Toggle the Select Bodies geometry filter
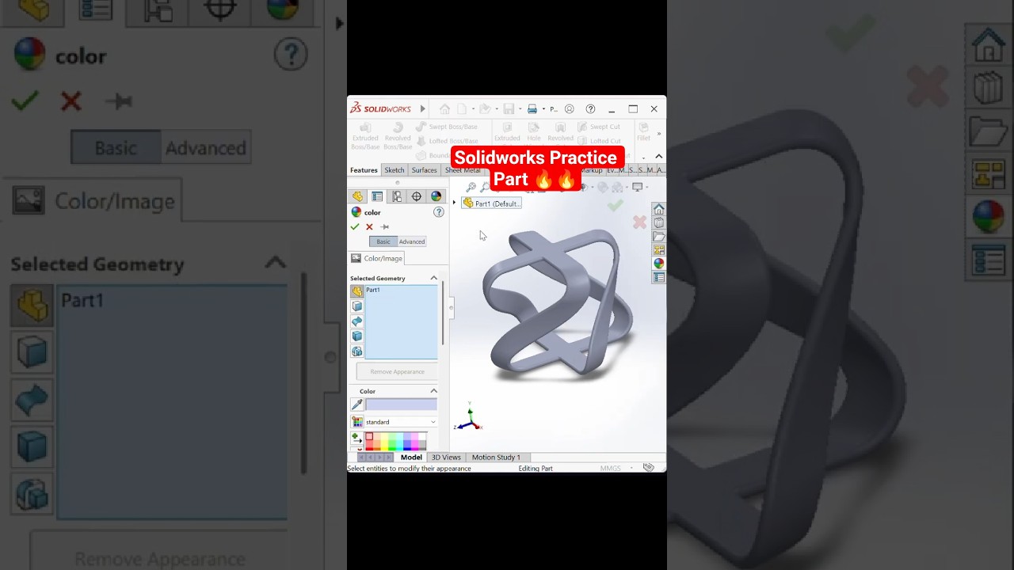The image size is (1014, 570). [x=357, y=336]
